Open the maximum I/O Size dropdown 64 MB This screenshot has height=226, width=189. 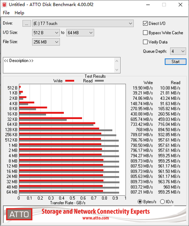(x=80, y=33)
